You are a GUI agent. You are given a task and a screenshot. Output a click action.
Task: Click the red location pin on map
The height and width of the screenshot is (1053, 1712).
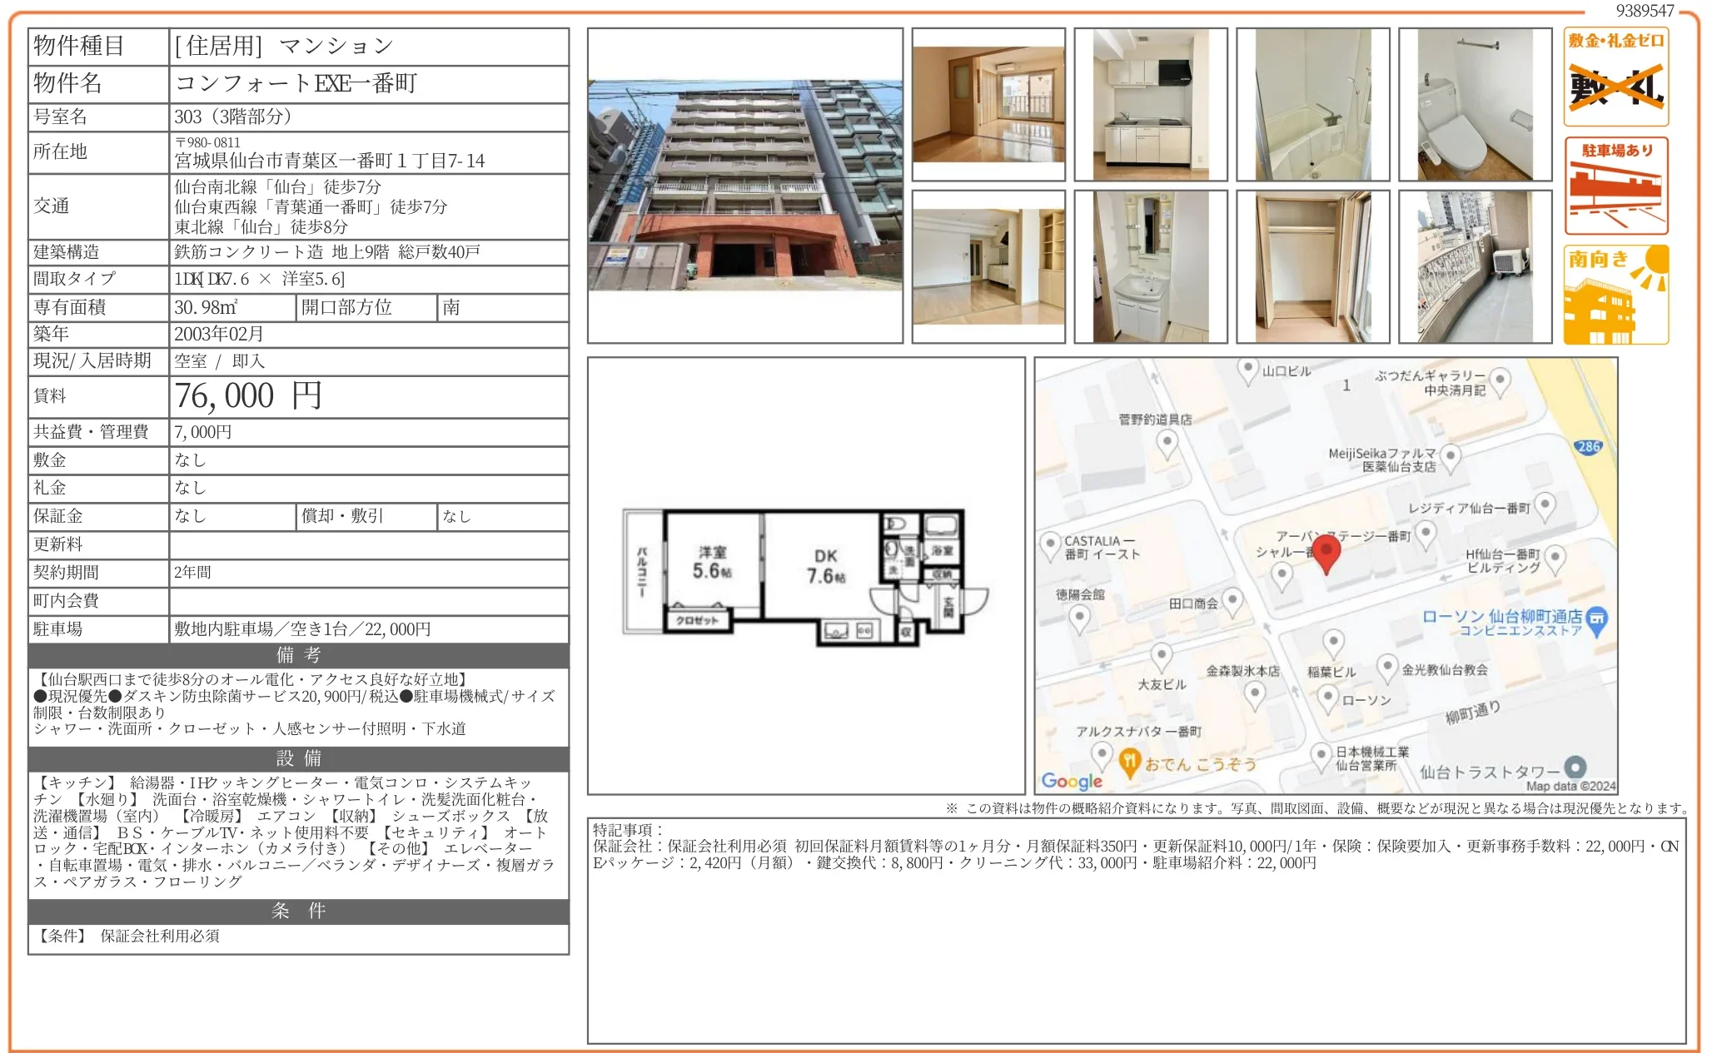click(1326, 554)
